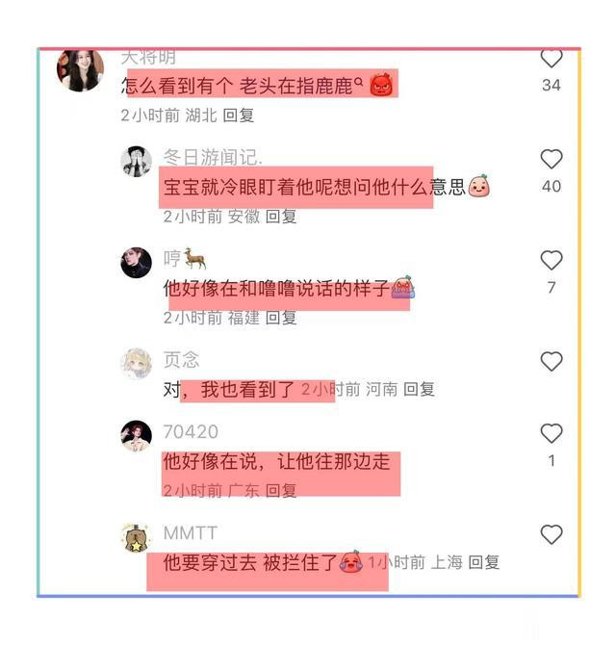Like 冬日游闻记's comment with 40 likes
The height and width of the screenshot is (645, 616).
(x=551, y=159)
